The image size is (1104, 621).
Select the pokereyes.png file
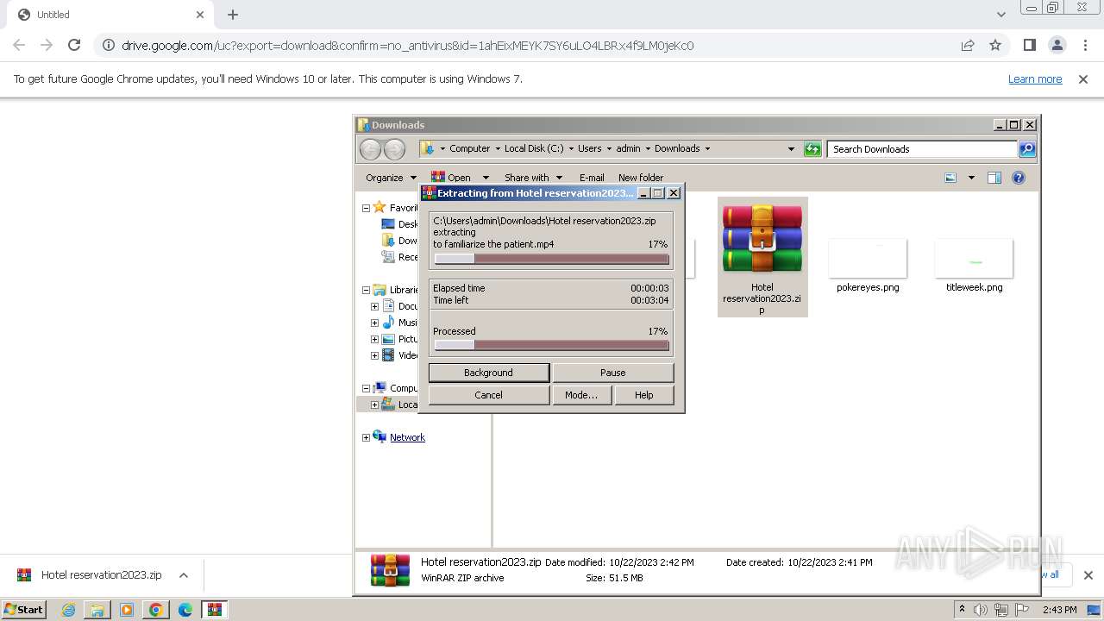pos(868,266)
